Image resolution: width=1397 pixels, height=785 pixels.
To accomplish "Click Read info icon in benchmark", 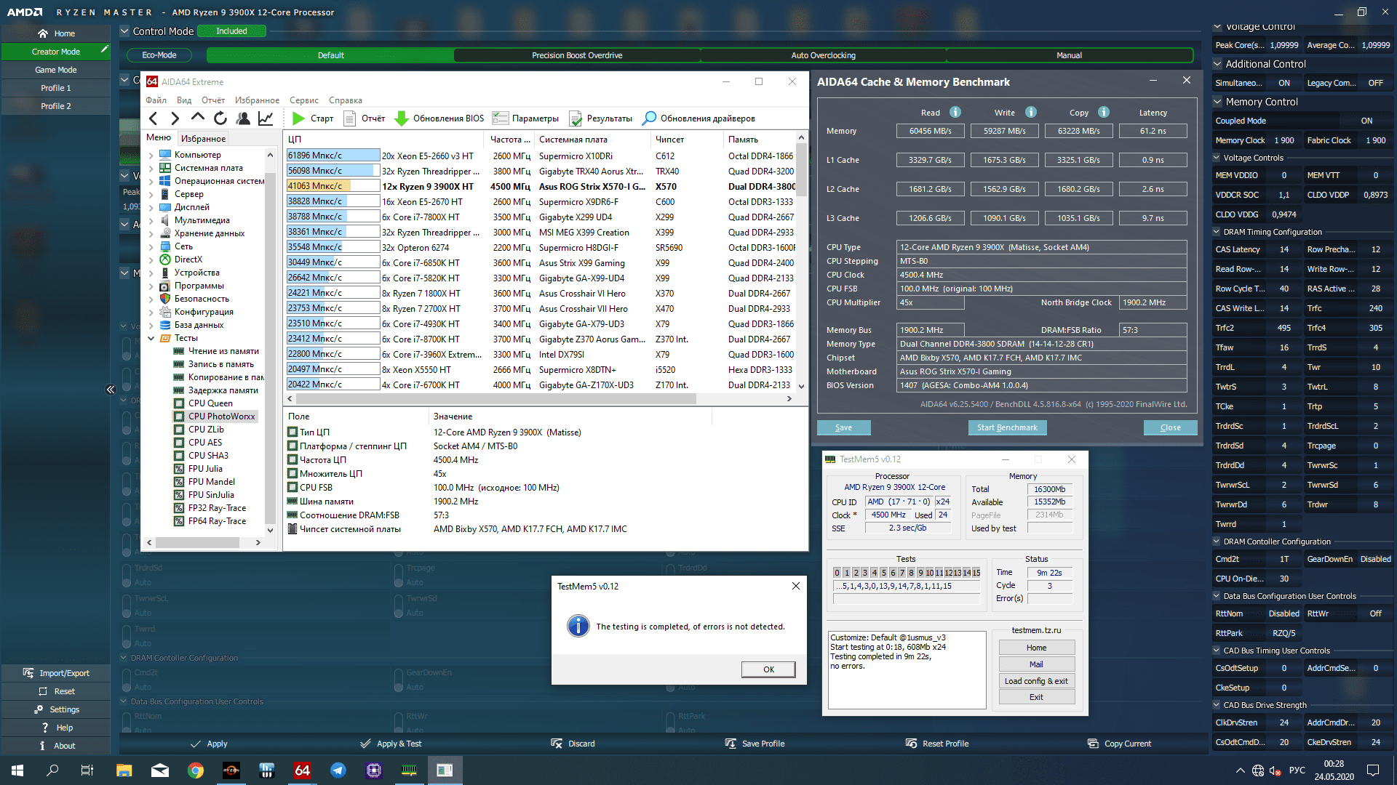I will 955,112.
